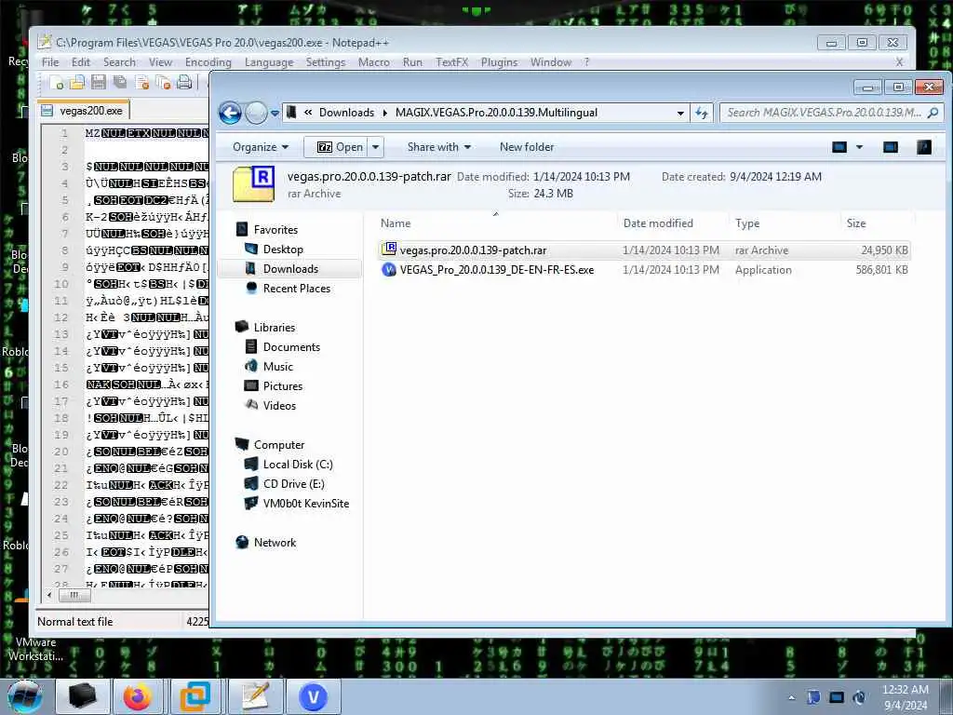This screenshot has height=715, width=953.
Task: Open the Music library
Action: [x=277, y=366]
